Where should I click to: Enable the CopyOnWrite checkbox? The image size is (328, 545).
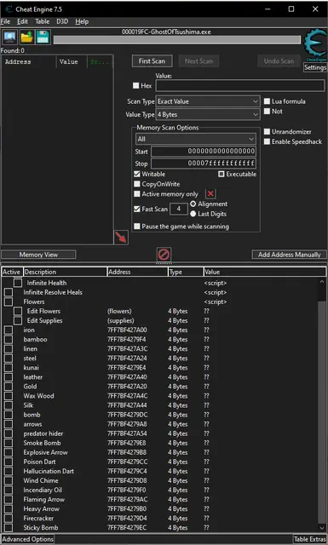137,184
